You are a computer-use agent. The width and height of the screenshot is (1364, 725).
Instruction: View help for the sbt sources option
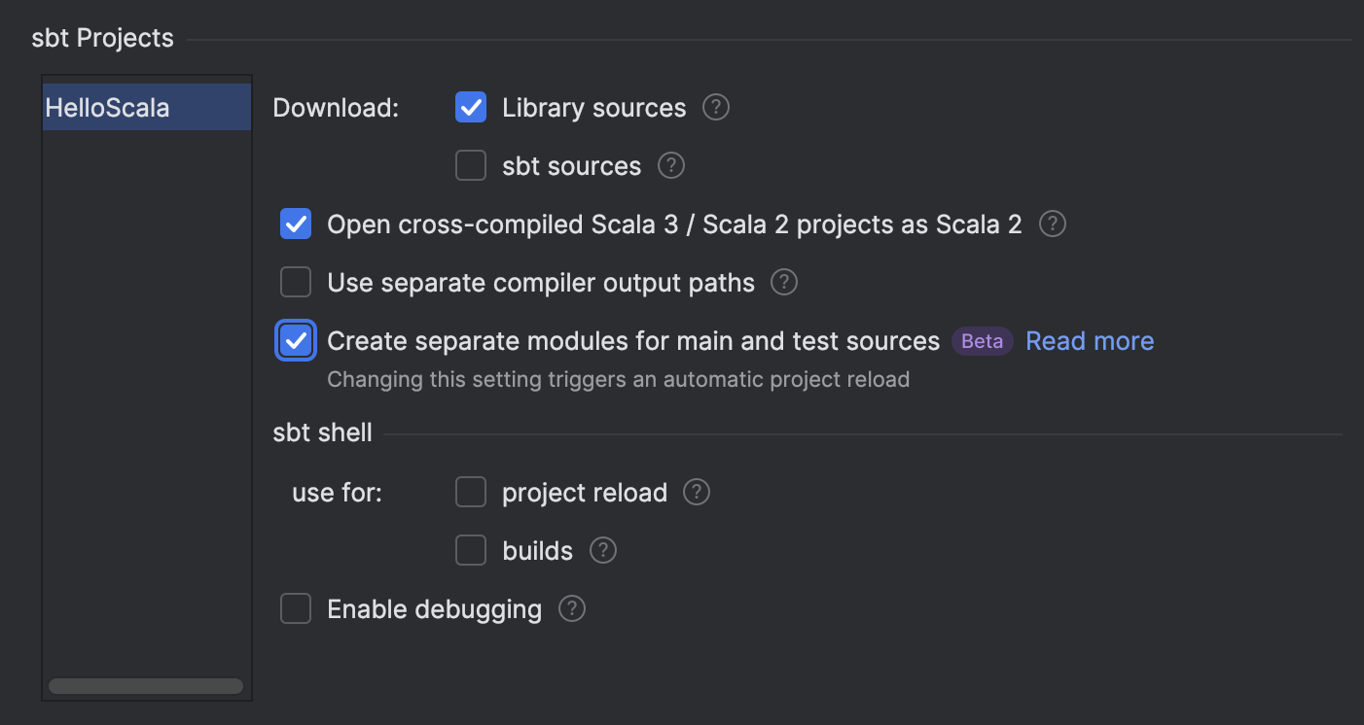click(x=670, y=165)
